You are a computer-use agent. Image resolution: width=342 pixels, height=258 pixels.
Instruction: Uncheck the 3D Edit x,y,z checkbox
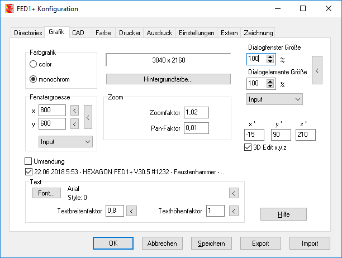click(249, 147)
